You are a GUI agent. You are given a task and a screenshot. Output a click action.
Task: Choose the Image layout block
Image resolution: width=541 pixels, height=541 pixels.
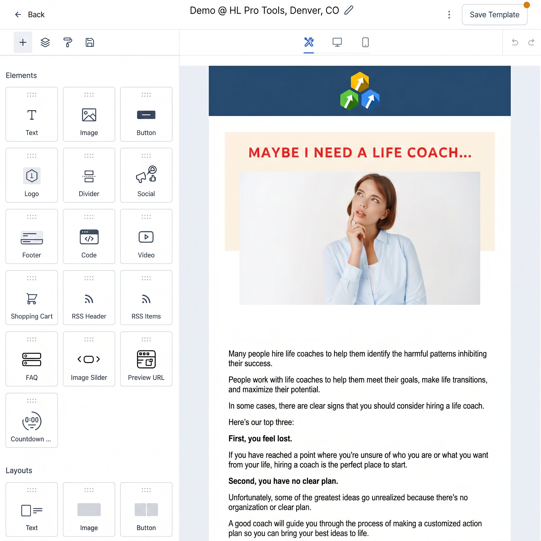tap(89, 509)
